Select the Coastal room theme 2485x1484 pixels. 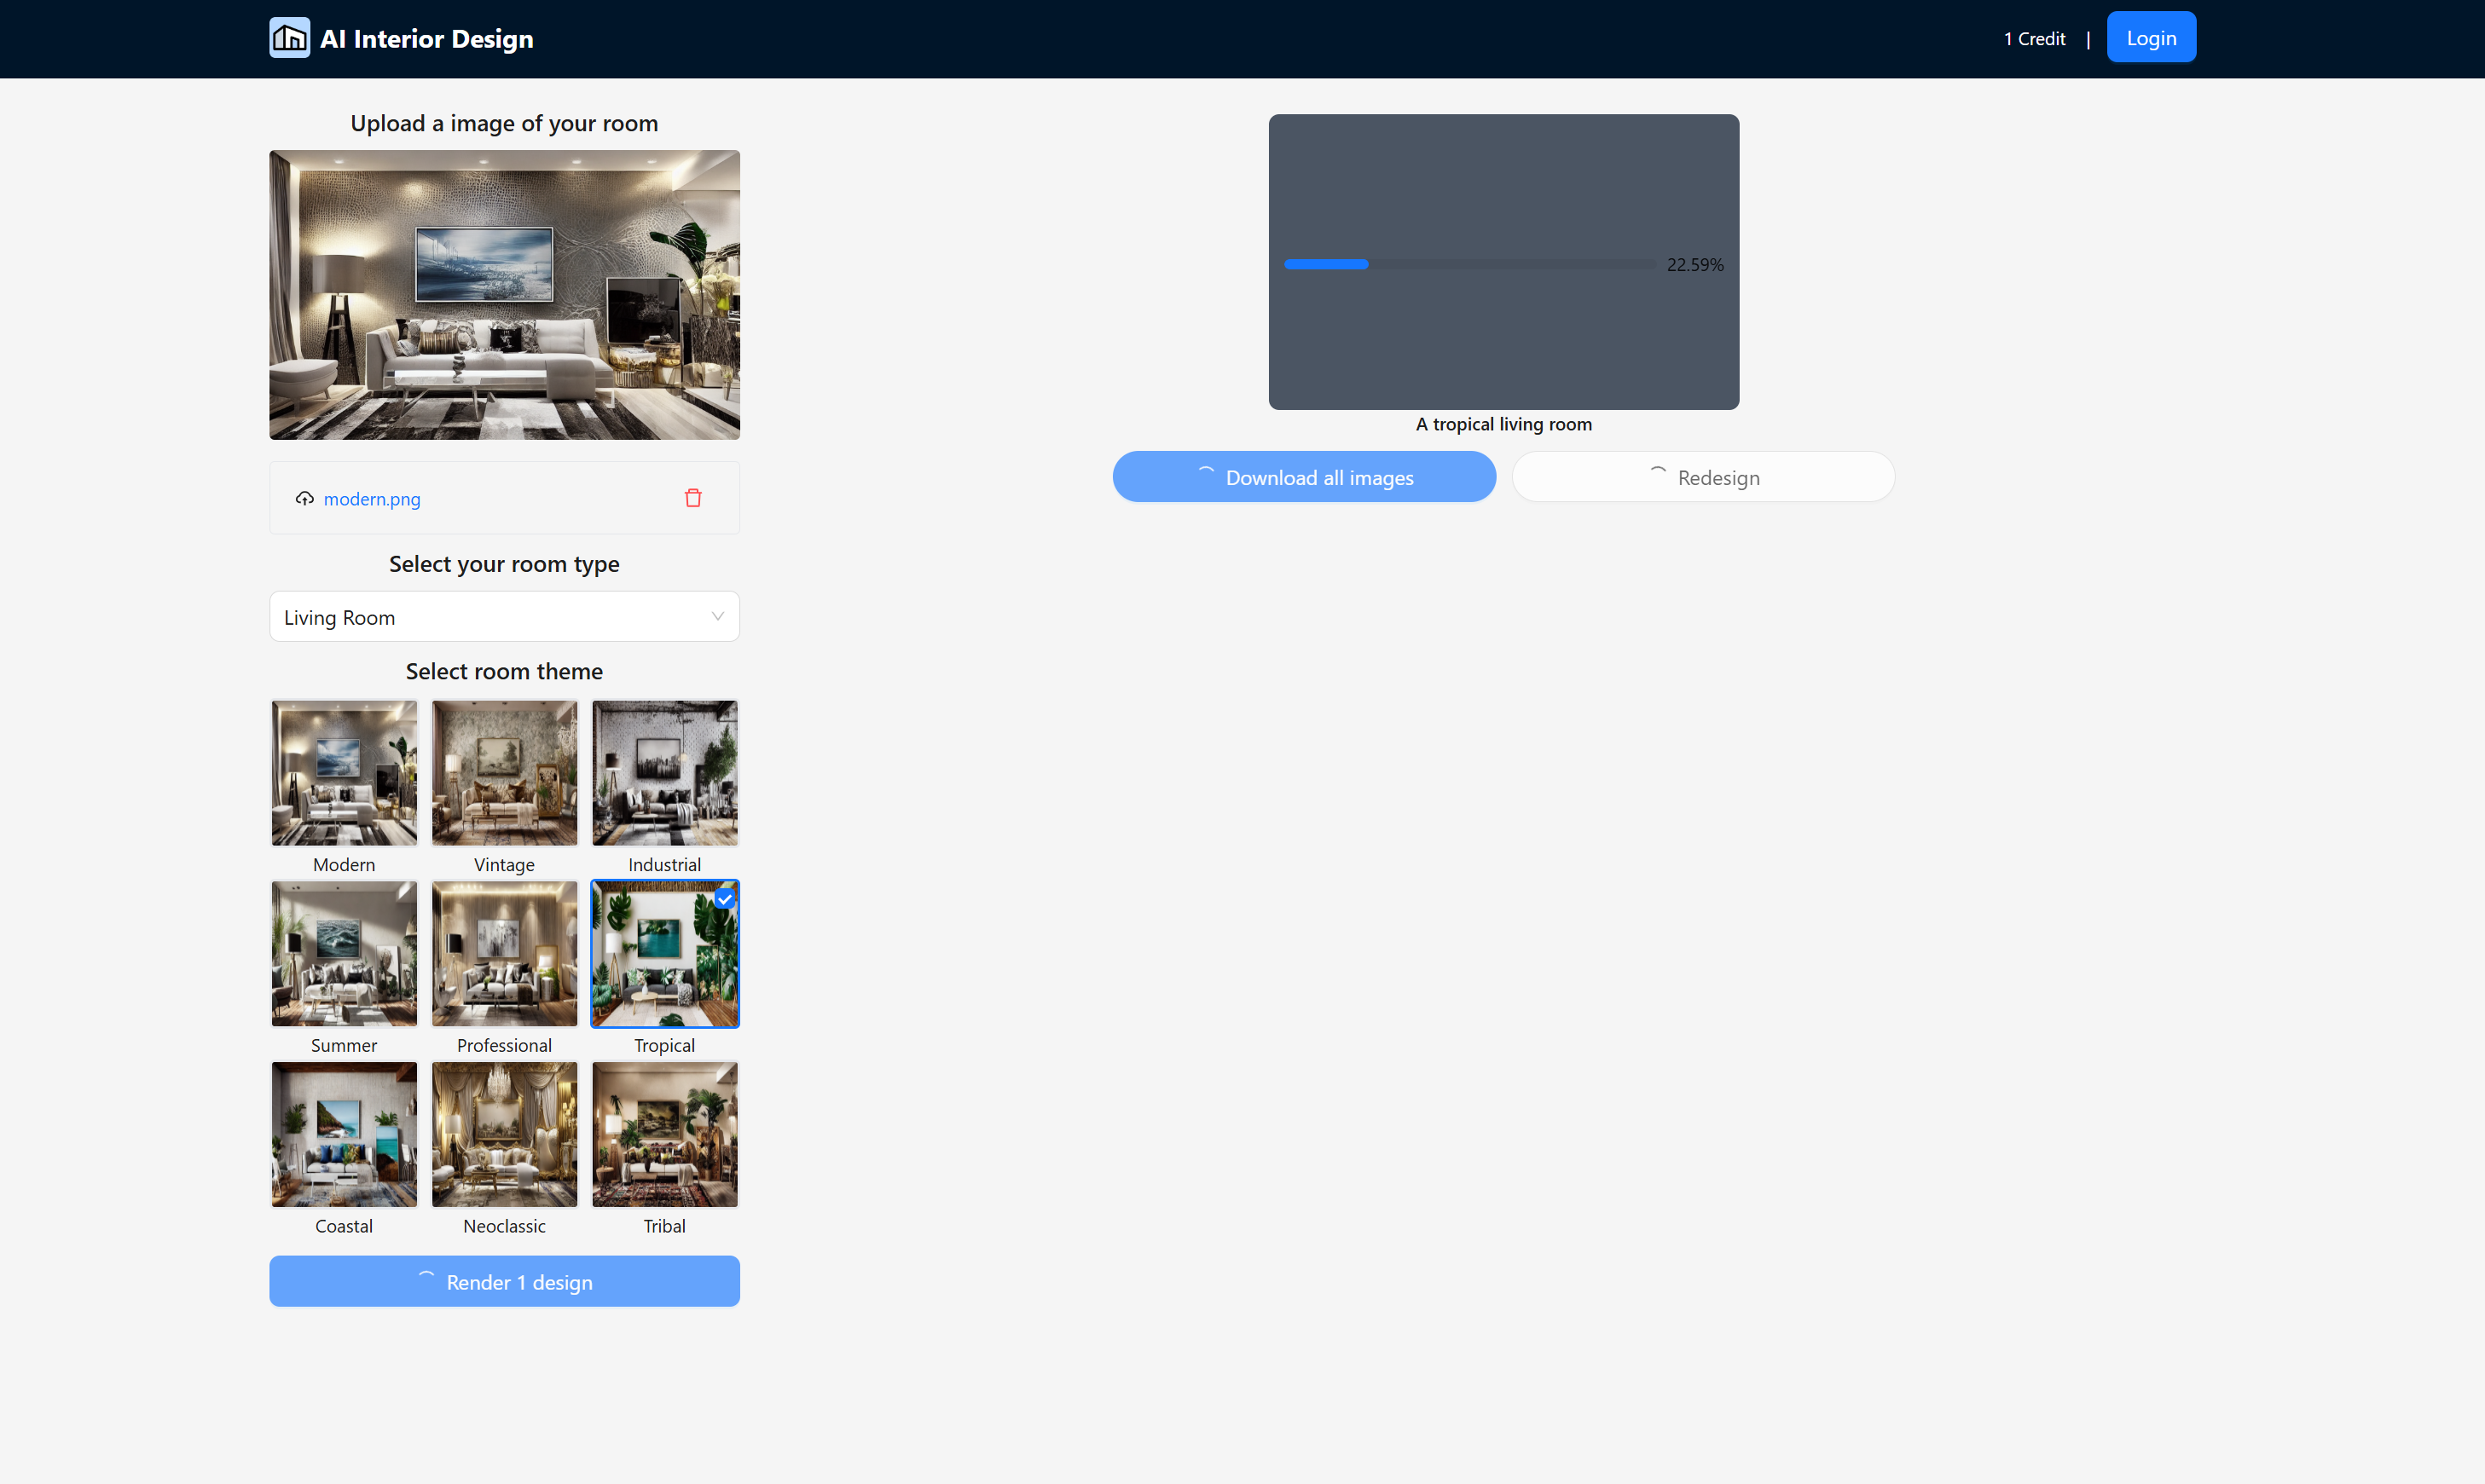(x=345, y=1134)
